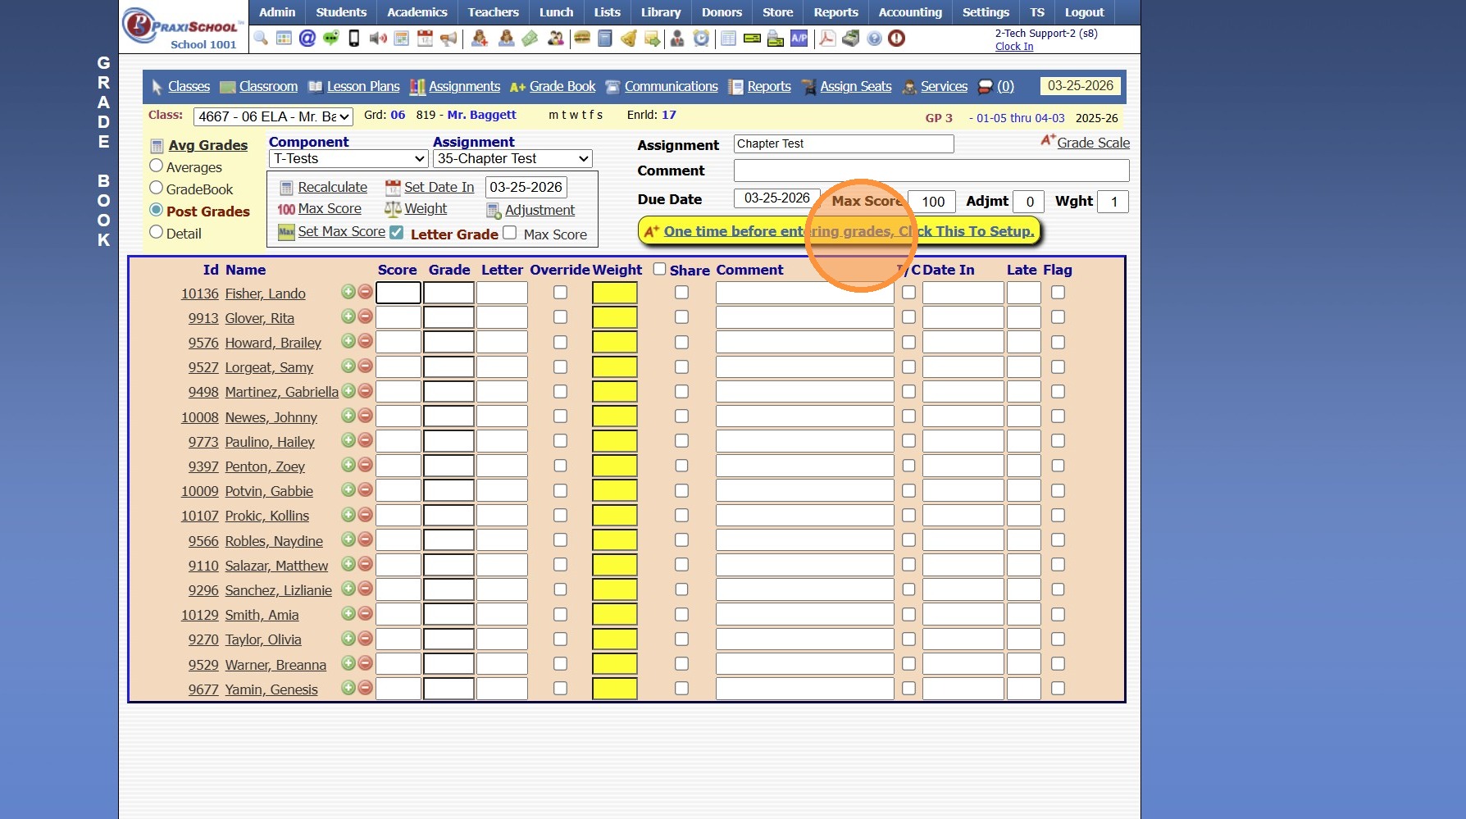The width and height of the screenshot is (1466, 819).
Task: Click the mobile phone icon in toolbar
Action: click(x=354, y=38)
